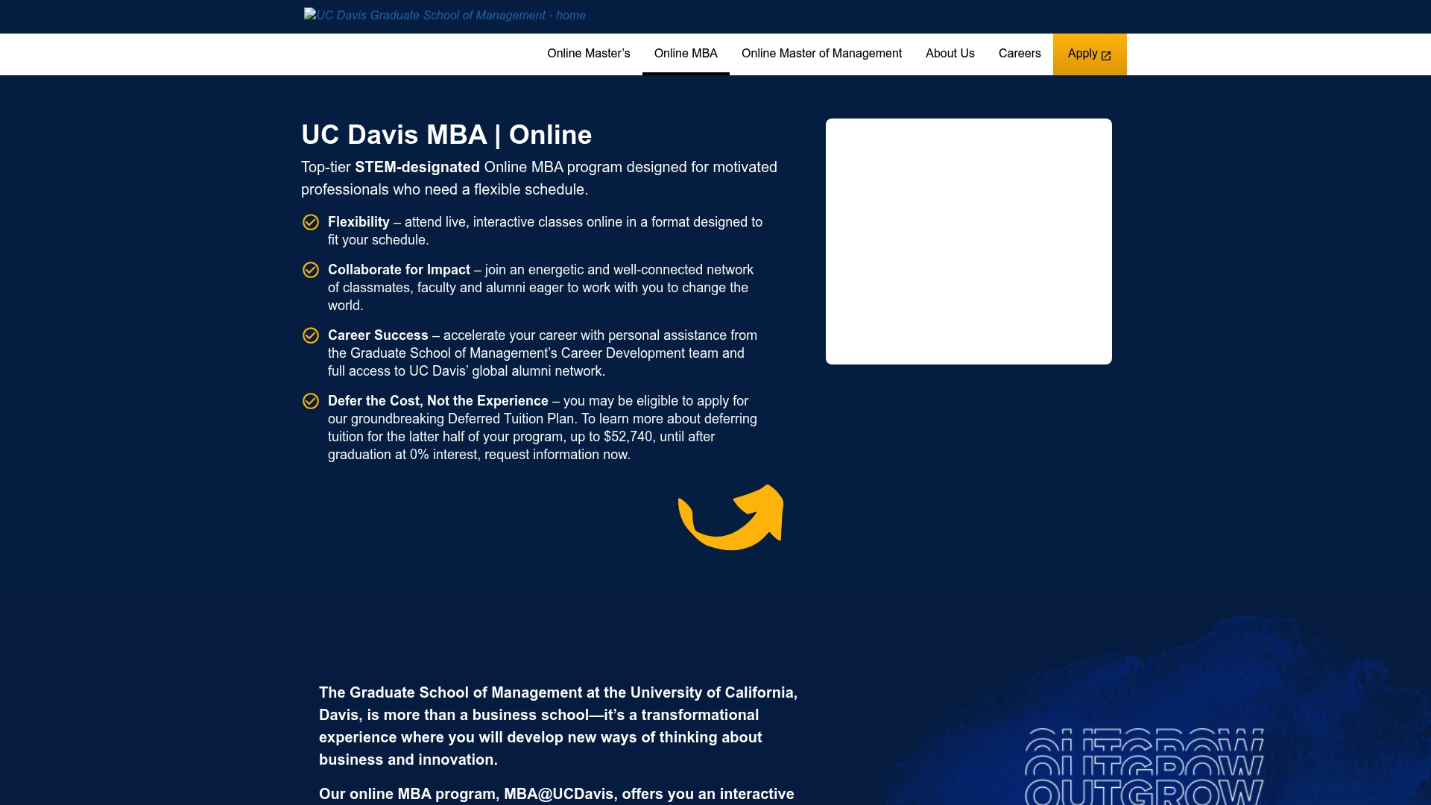Select the Online MBA nav tab
The image size is (1431, 805).
686,54
